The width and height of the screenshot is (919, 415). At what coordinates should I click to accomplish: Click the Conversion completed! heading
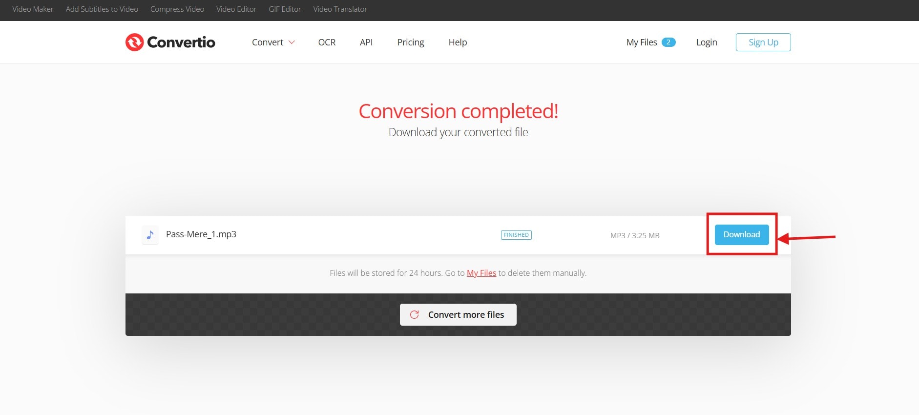[x=459, y=111]
